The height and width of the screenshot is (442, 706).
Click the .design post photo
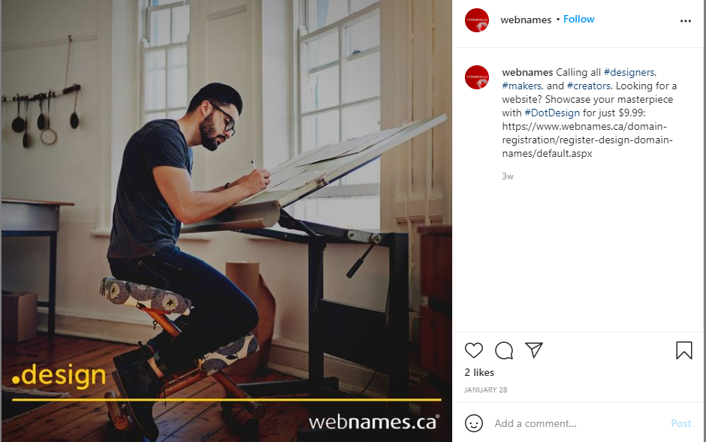pos(227,221)
